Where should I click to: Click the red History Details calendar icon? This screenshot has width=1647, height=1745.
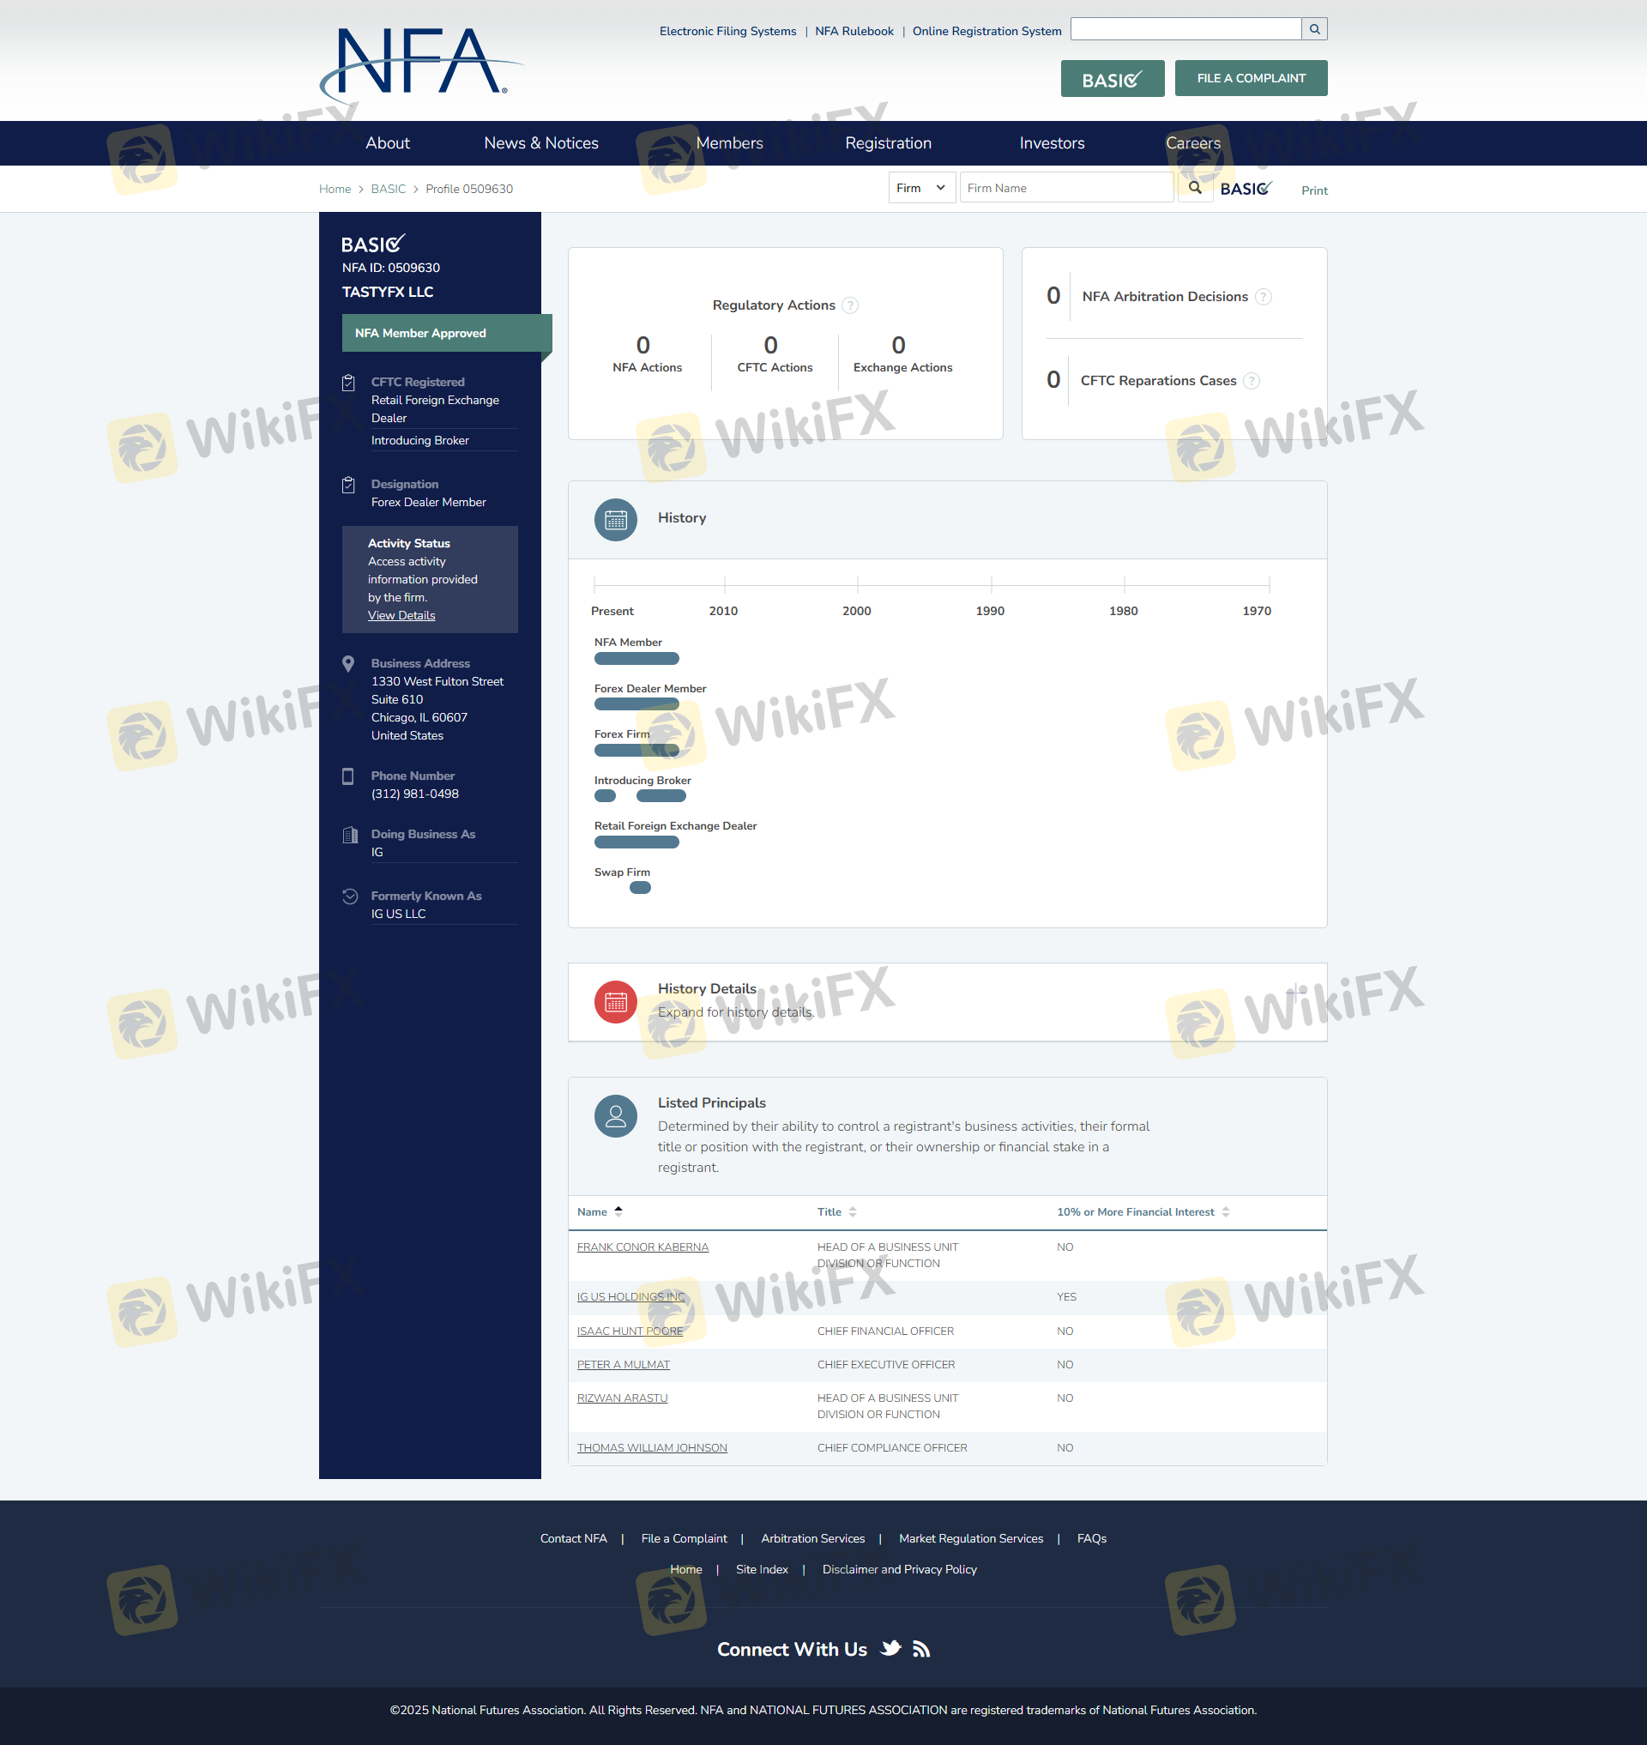(x=615, y=1001)
